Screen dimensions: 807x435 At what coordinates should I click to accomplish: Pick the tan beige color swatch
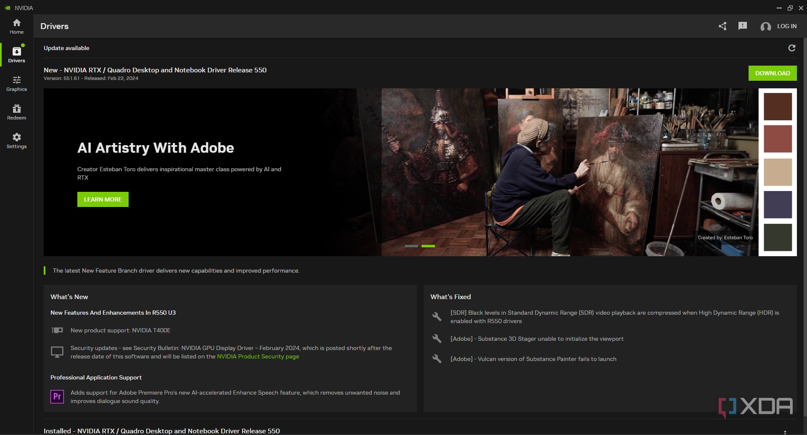pyautogui.click(x=778, y=172)
